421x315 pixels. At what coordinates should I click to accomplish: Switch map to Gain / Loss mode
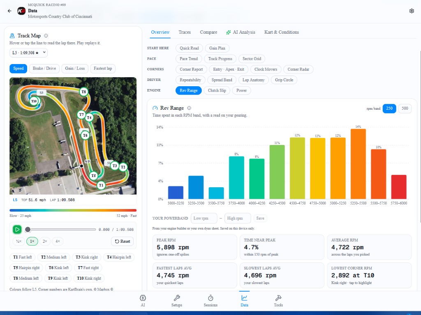pyautogui.click(x=75, y=69)
